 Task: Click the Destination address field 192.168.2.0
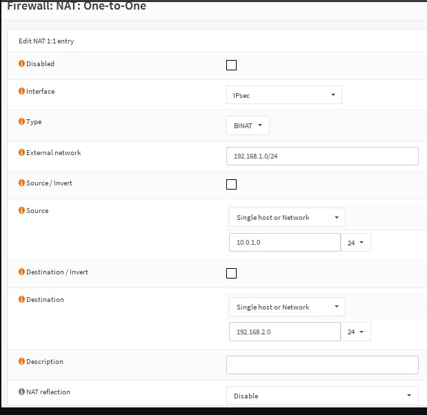click(285, 332)
